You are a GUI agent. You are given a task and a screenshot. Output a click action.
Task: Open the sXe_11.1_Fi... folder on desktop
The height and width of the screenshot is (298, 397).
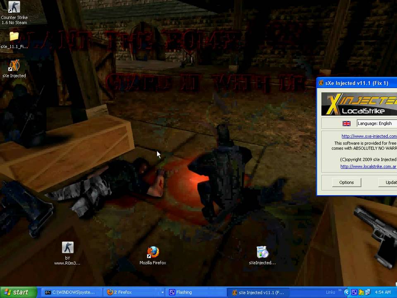[x=14, y=40]
